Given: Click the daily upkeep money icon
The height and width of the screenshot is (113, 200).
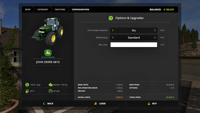Looking at the screenshot, I should pos(27,85).
